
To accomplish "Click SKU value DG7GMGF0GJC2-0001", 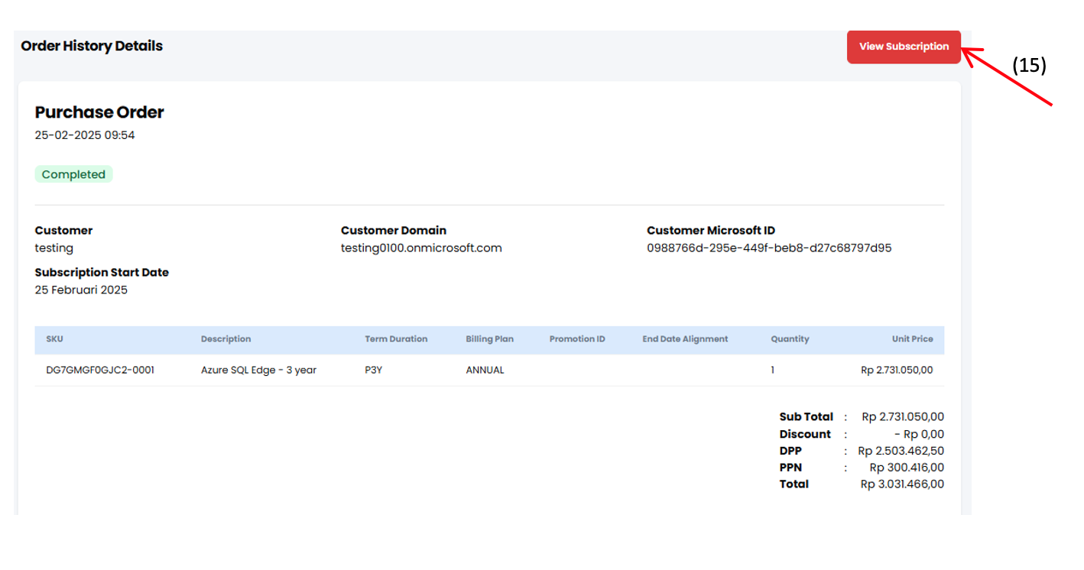I will click(x=100, y=370).
